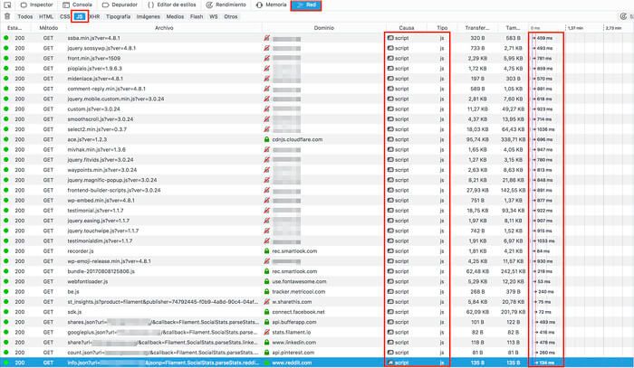Viewport: 634px width, 368px height.
Task: Click the trash icon to clear requests
Action: (x=8, y=16)
